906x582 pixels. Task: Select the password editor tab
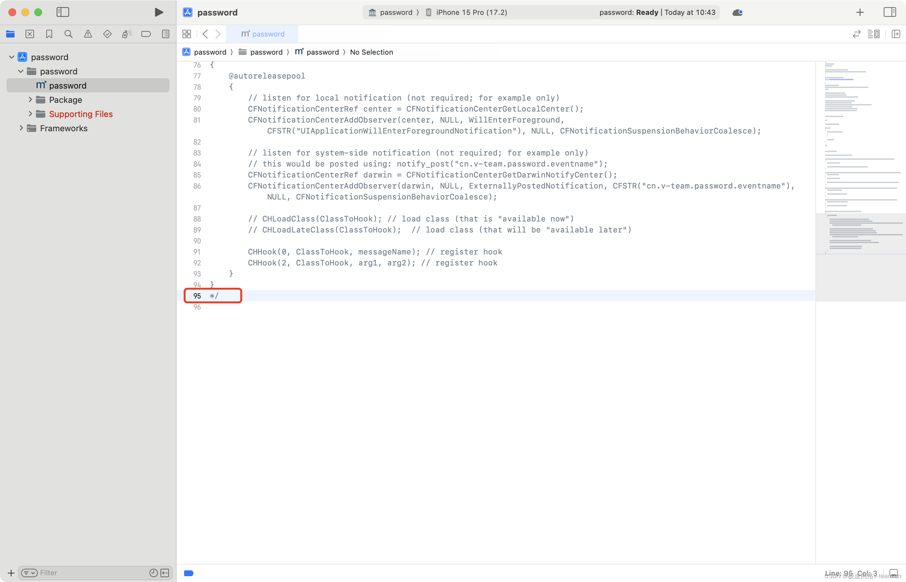click(x=262, y=34)
